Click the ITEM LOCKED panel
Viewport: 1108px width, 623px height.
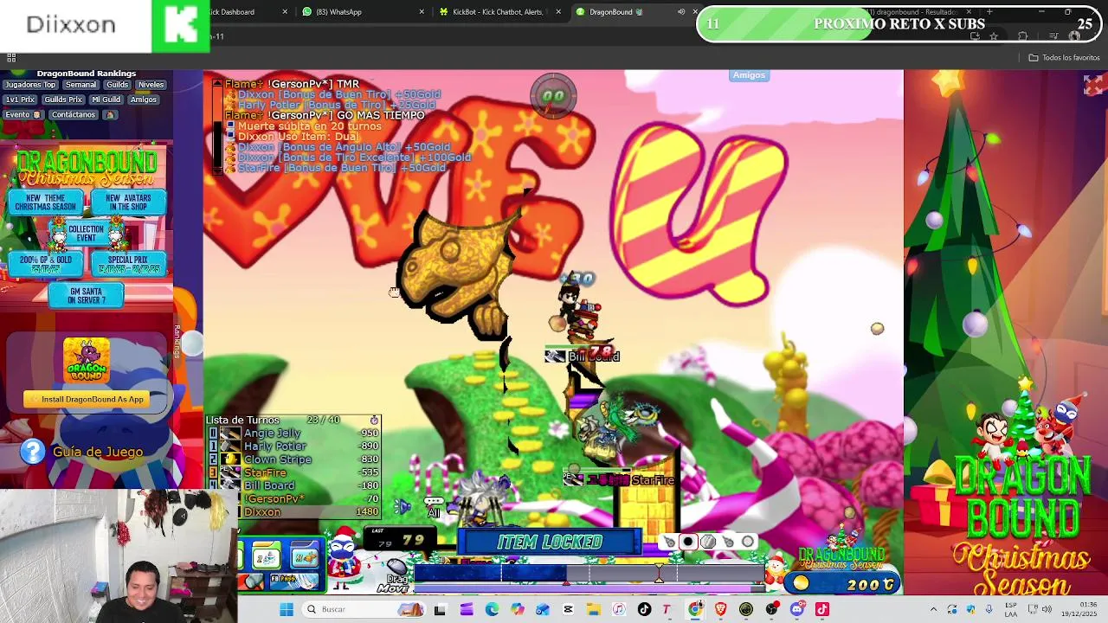pos(550,543)
